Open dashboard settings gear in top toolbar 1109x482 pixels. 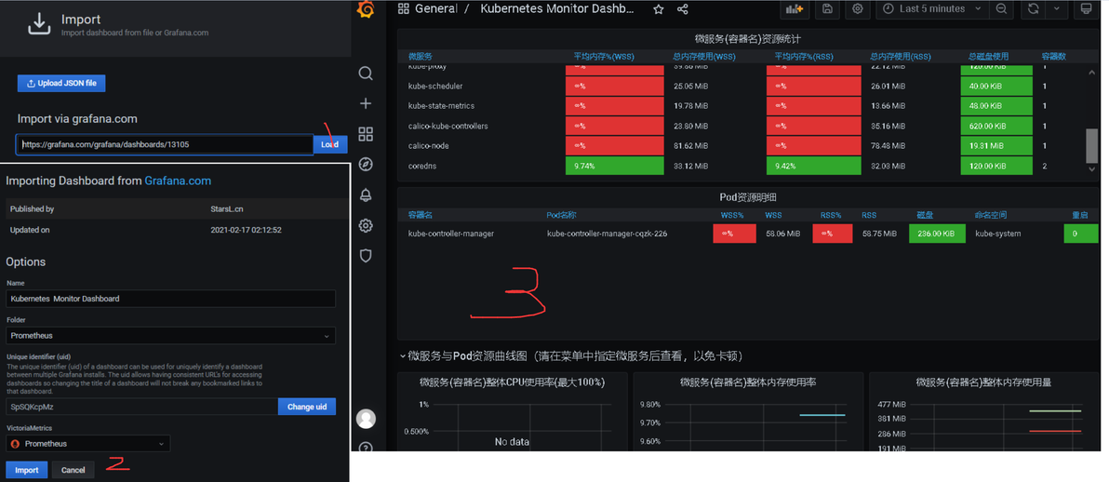857,8
